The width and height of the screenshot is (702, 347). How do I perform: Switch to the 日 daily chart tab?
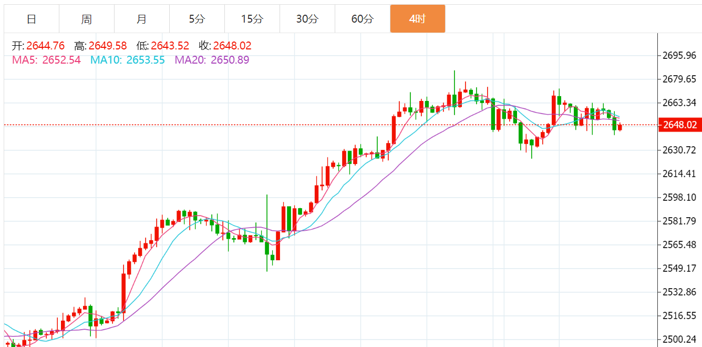[32, 19]
